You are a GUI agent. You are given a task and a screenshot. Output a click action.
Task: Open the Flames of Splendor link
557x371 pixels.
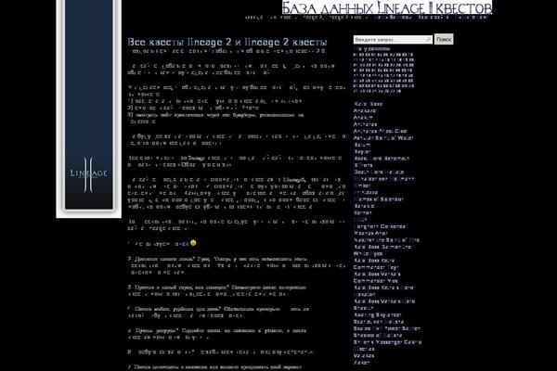pyautogui.click(x=379, y=199)
